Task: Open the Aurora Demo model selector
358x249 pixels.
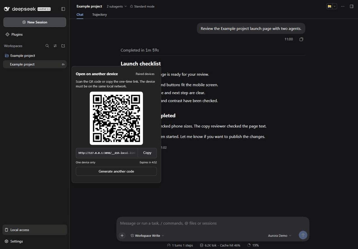Action: [280, 236]
